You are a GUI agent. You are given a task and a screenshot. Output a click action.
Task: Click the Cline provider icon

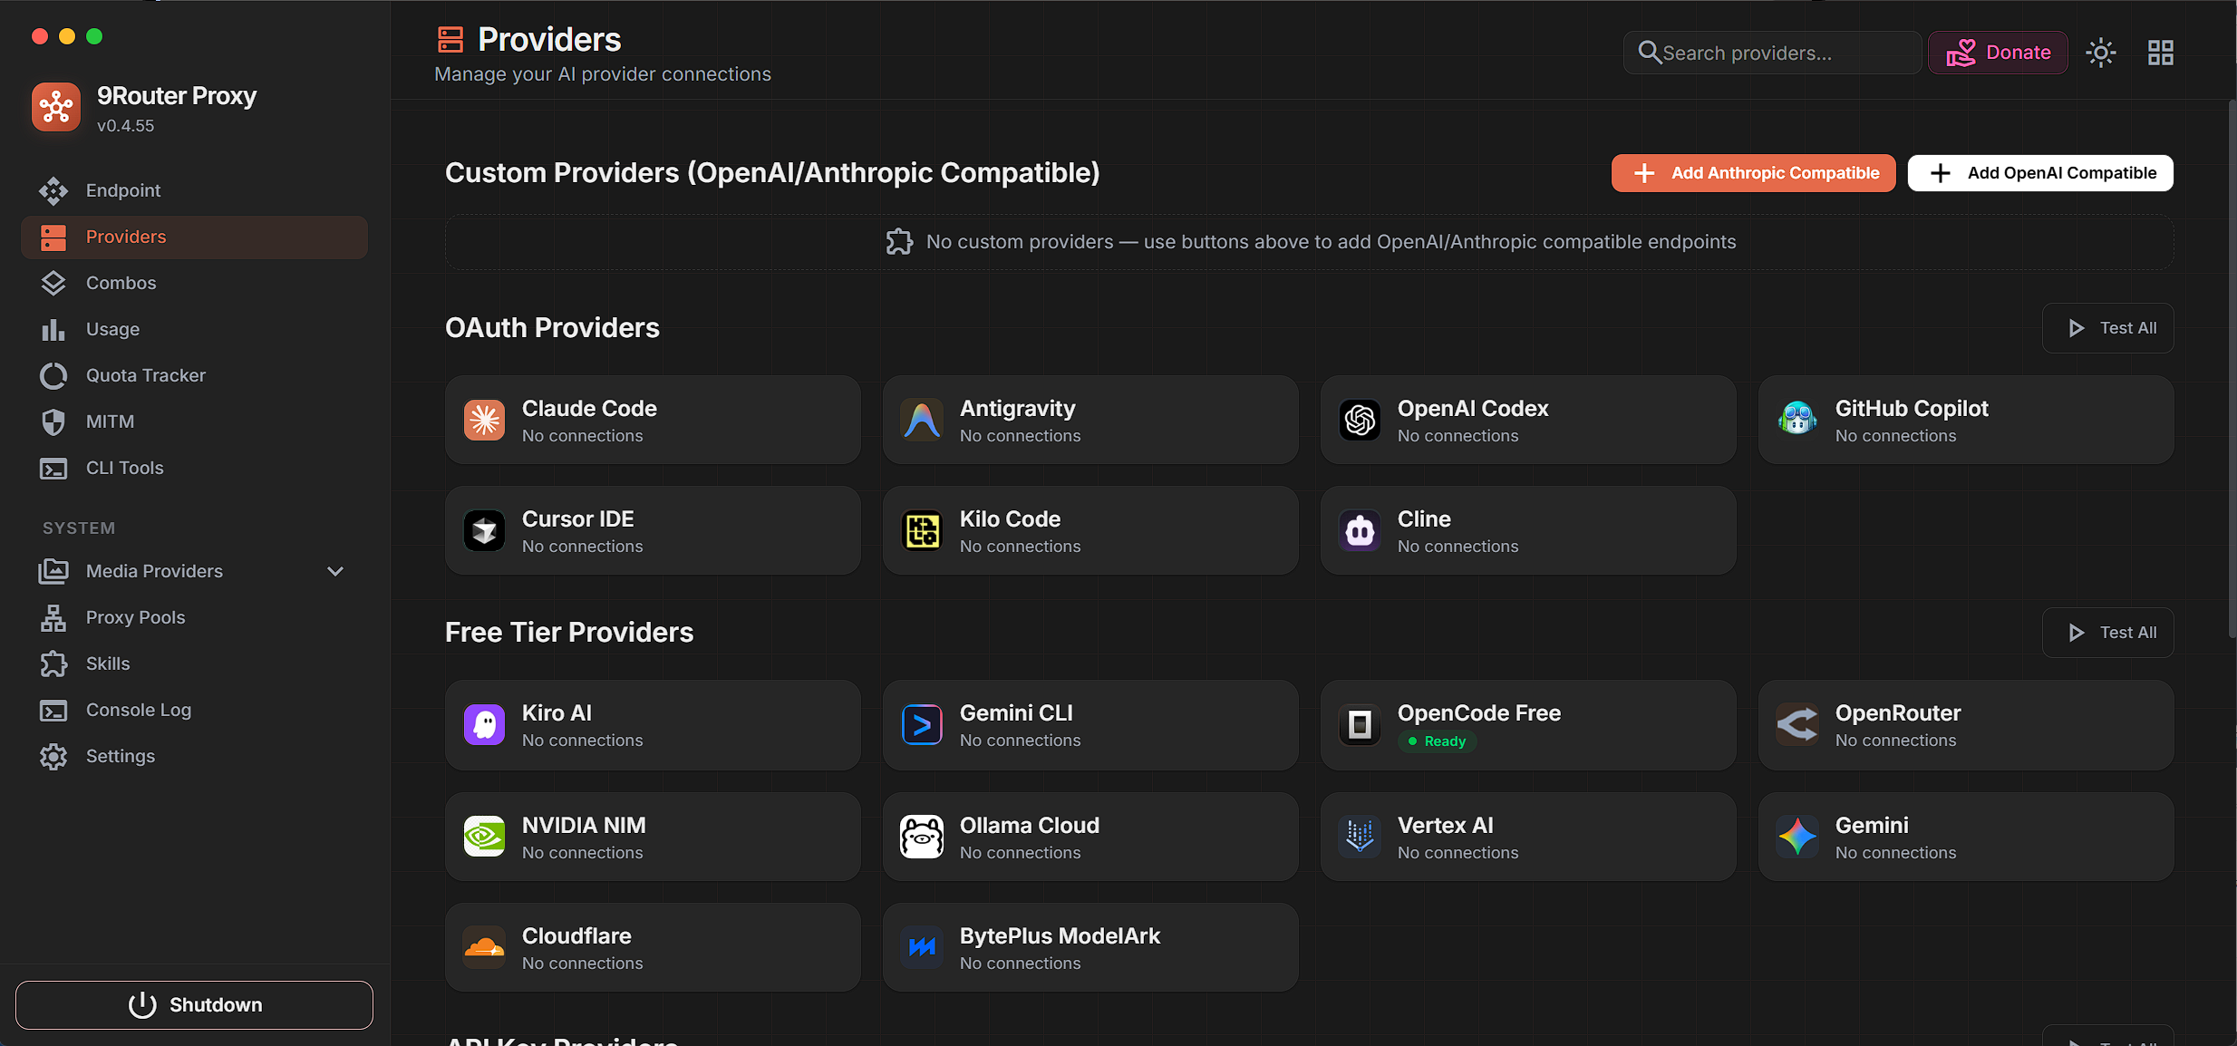tap(1361, 531)
